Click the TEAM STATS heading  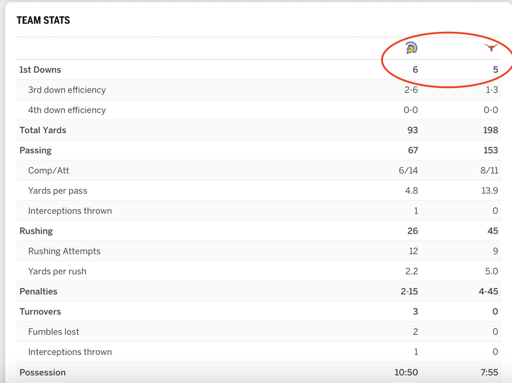pyautogui.click(x=44, y=20)
